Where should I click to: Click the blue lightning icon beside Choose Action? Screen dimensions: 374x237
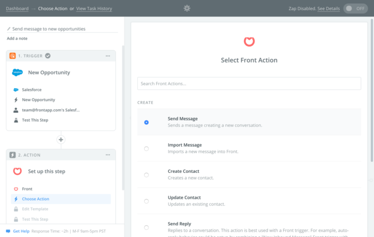tap(15, 199)
